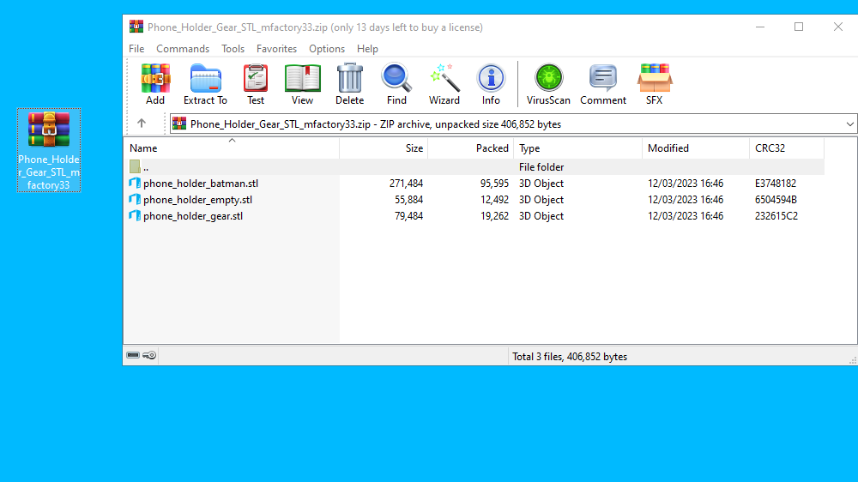Launch the Wizard wand tool

[x=444, y=84]
